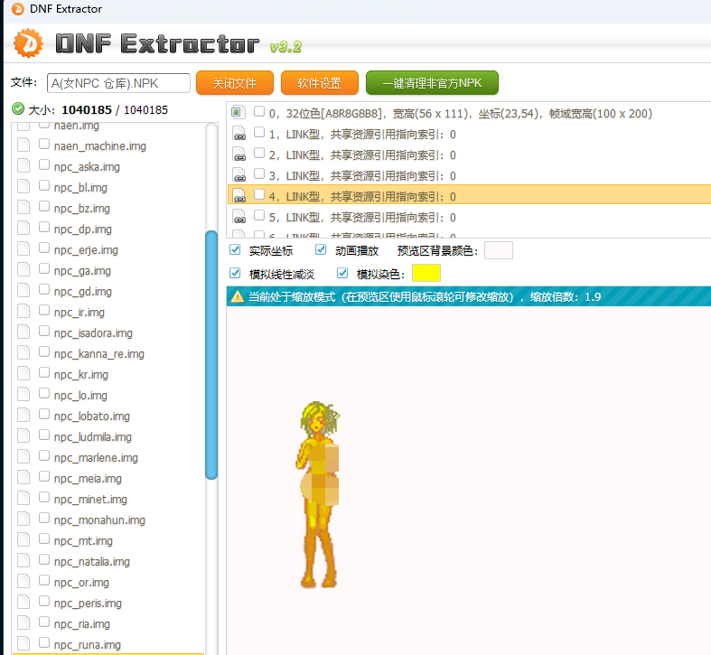The width and height of the screenshot is (711, 655).
Task: Click file icon beside npc_lo.img
Action: 23,395
